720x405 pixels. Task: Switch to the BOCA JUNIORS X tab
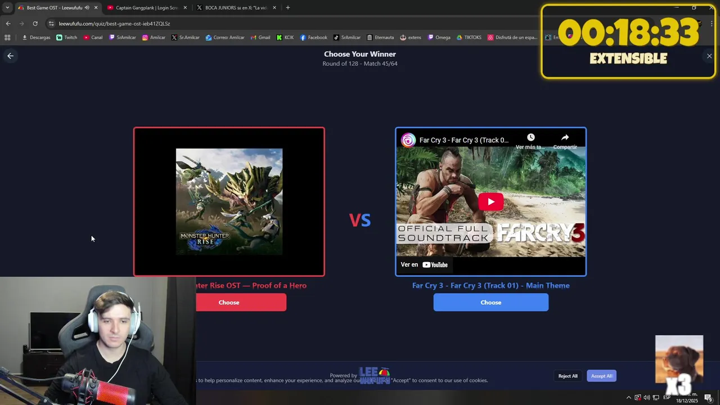pos(236,7)
